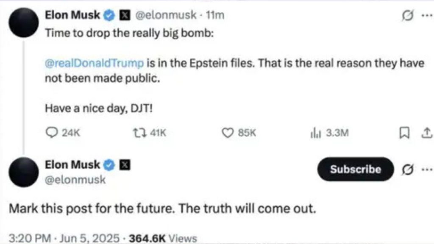Viewport: 434px width, 244px height.
Task: Click the Subscribe button
Action: [355, 169]
